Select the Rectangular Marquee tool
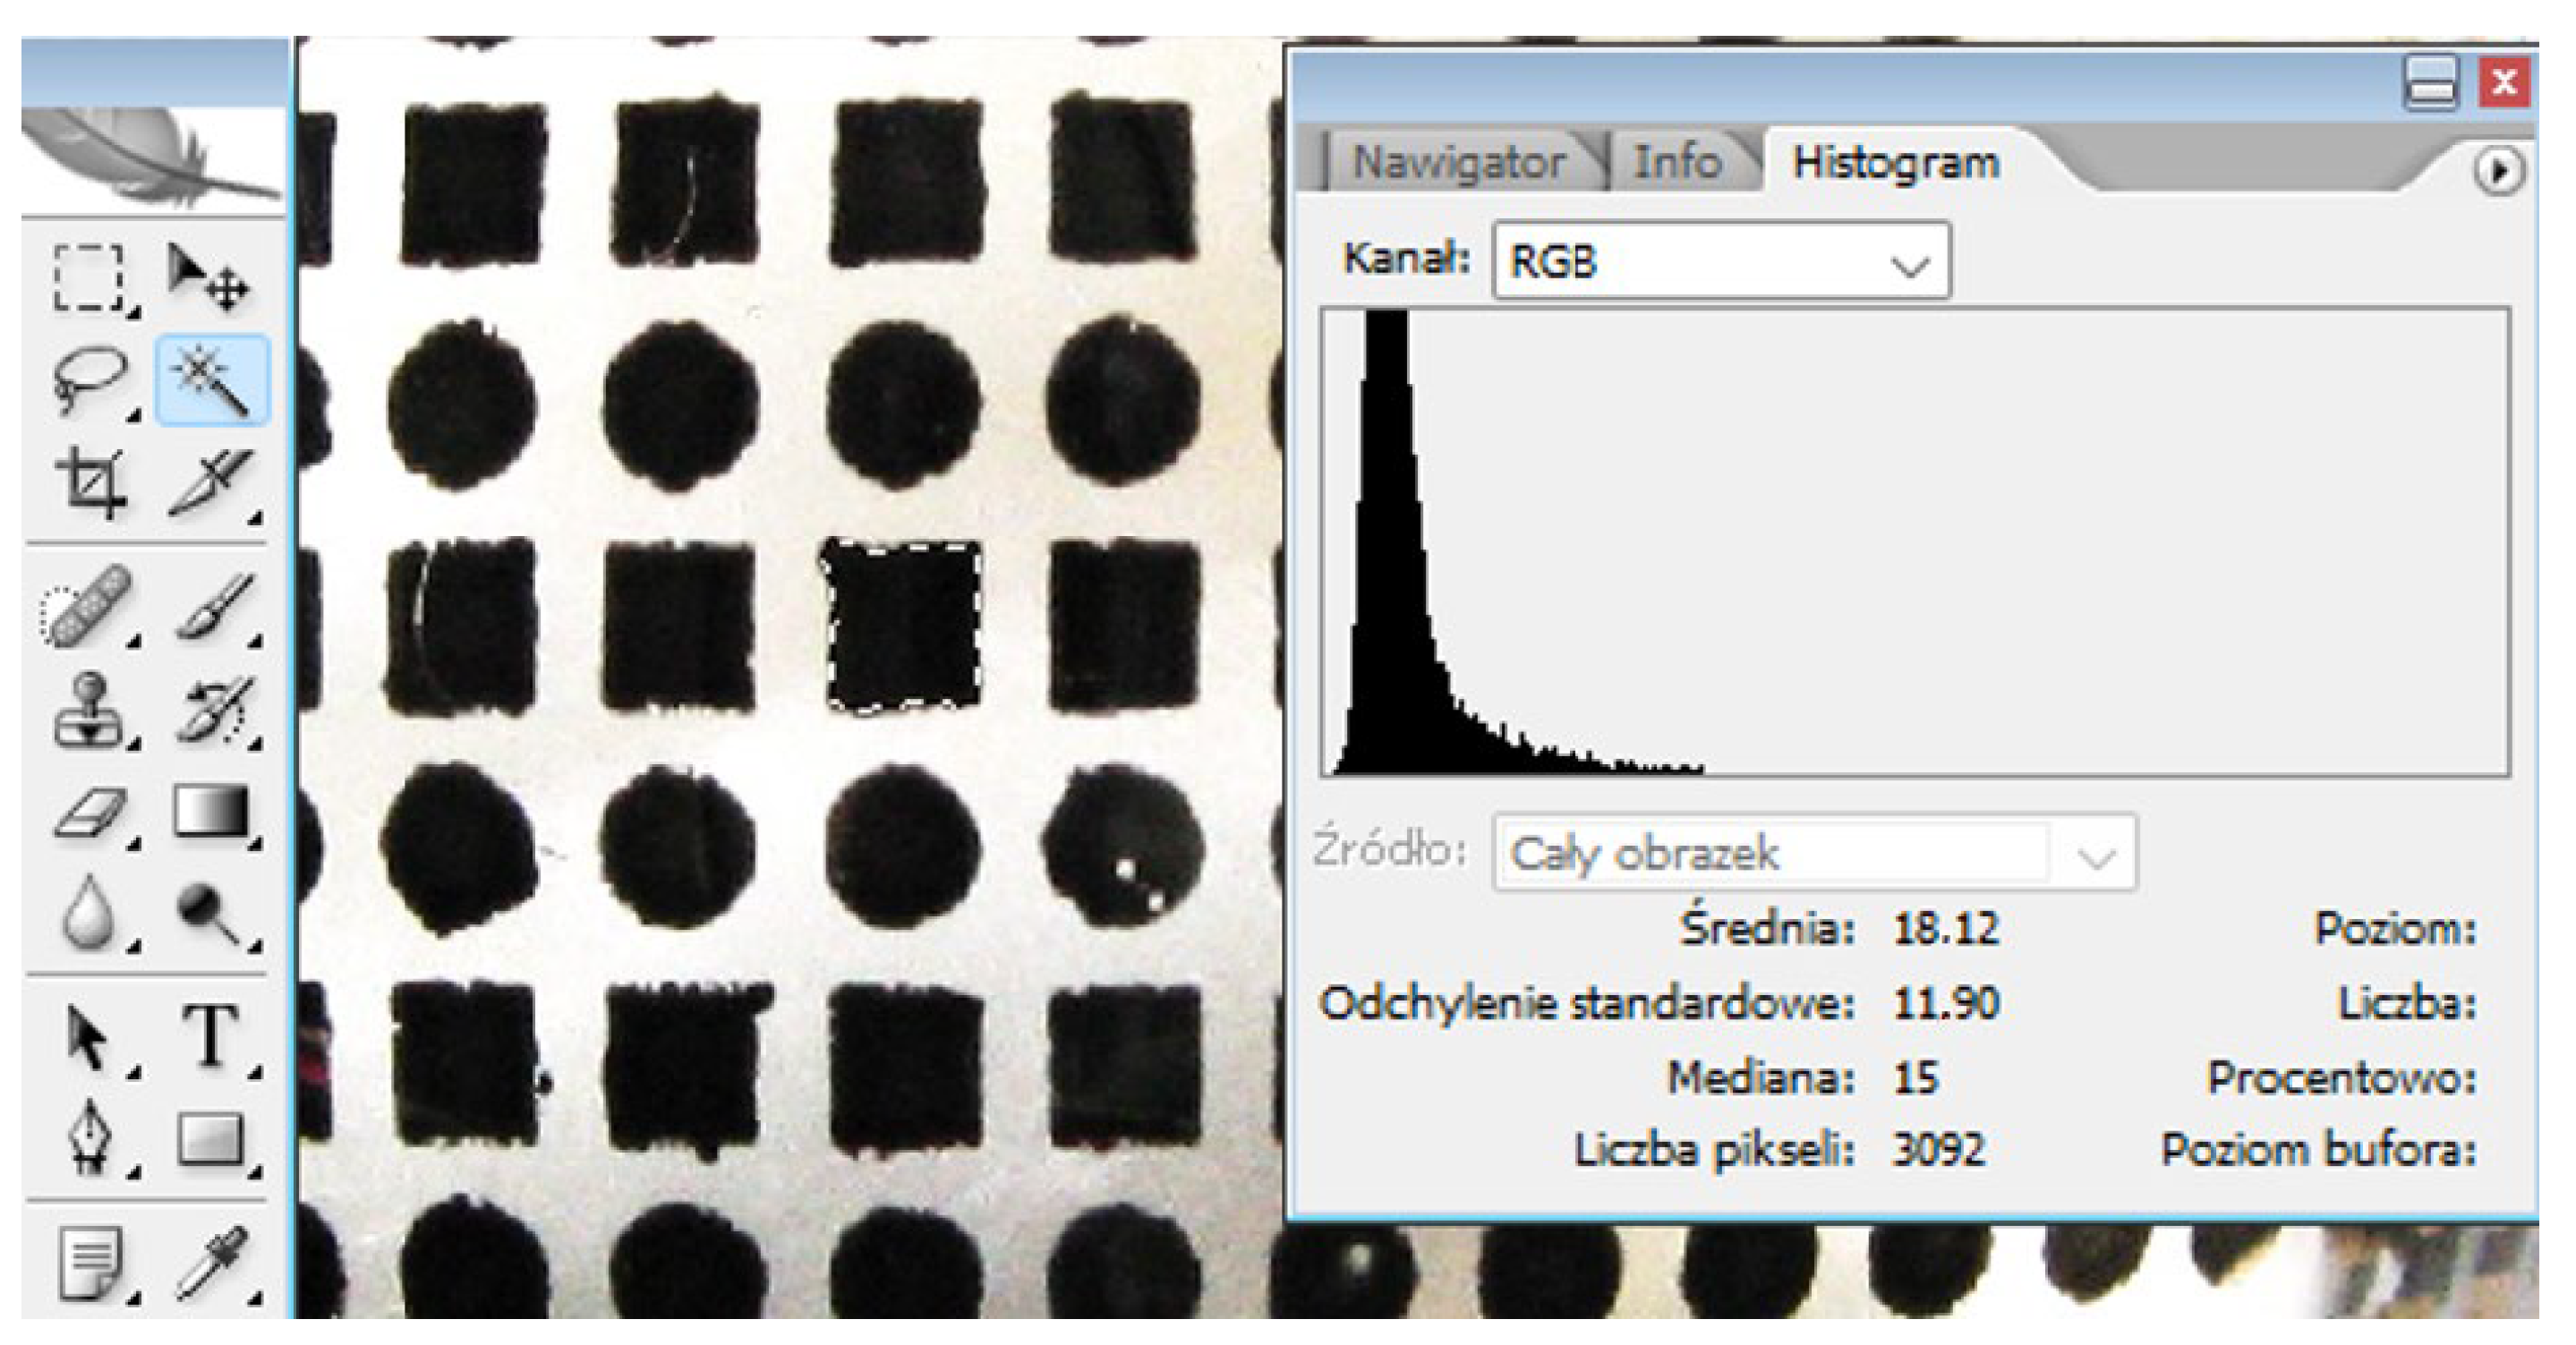The width and height of the screenshot is (2576, 1345). [90, 278]
